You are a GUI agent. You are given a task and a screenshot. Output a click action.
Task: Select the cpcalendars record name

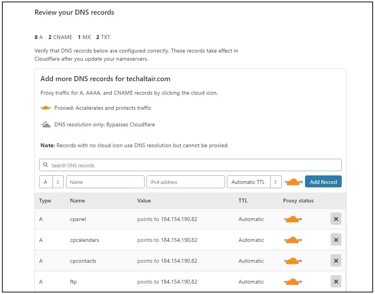coord(84,240)
